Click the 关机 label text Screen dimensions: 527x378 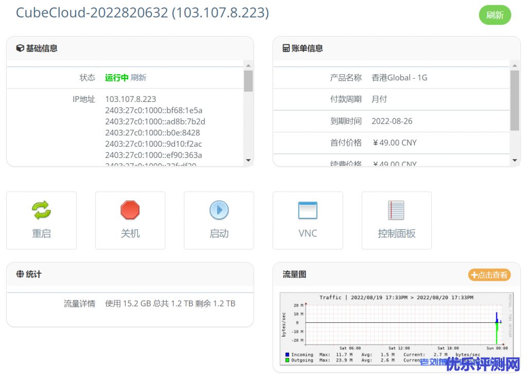coord(130,233)
